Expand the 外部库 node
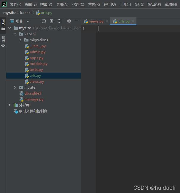This screenshot has width=180, height=193. pos(9,105)
